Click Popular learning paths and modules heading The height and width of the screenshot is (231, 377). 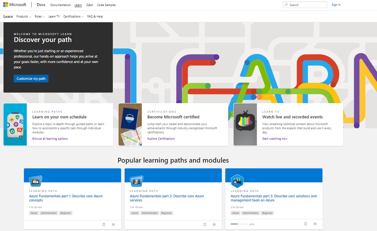[x=173, y=161]
